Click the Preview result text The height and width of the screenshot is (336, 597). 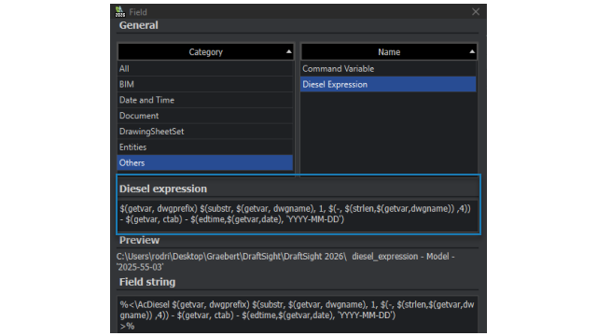285,261
